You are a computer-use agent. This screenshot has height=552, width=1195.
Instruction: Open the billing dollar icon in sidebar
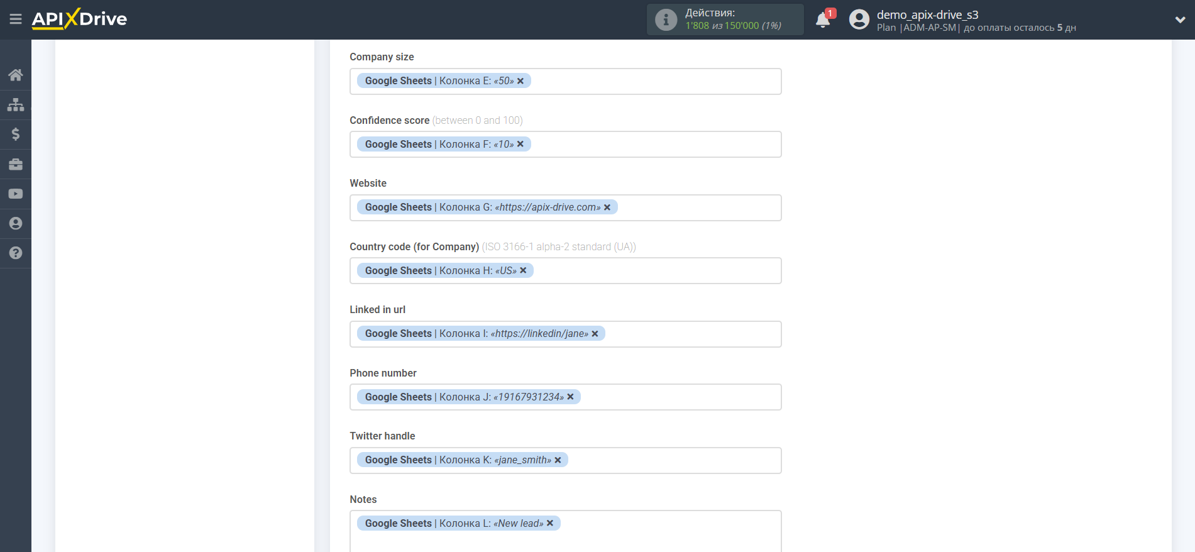coord(16,134)
